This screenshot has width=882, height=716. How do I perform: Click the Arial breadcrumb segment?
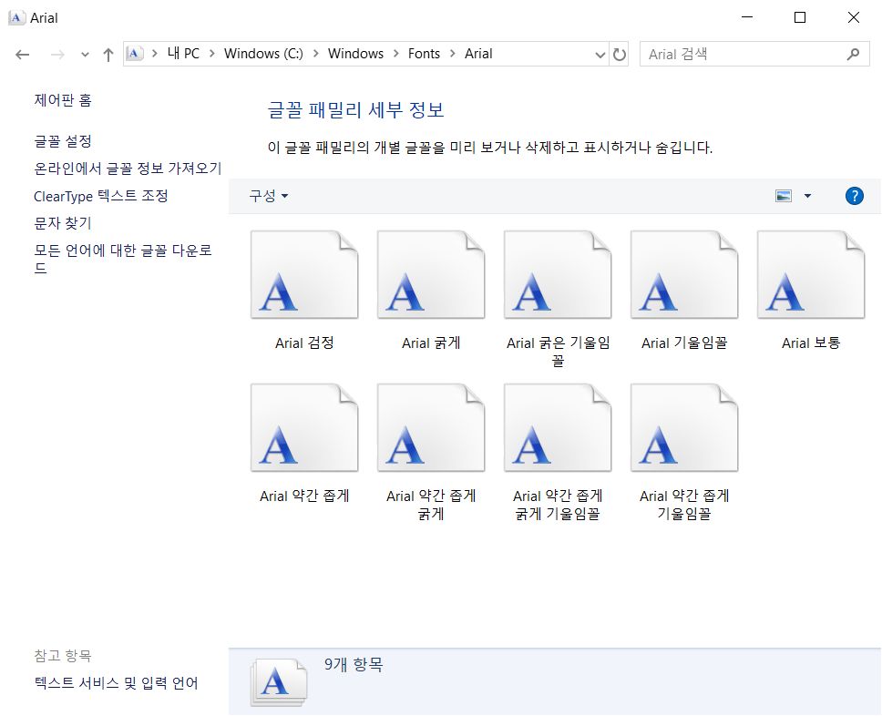[478, 54]
